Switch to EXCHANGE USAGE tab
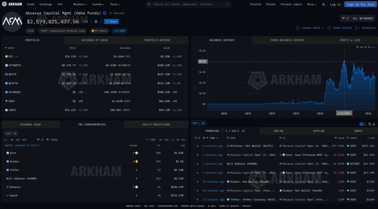 [30, 125]
